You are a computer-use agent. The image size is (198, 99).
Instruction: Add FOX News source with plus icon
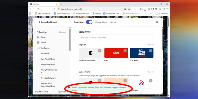click(151, 51)
